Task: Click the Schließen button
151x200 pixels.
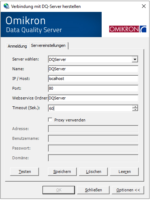Action: click(93, 190)
